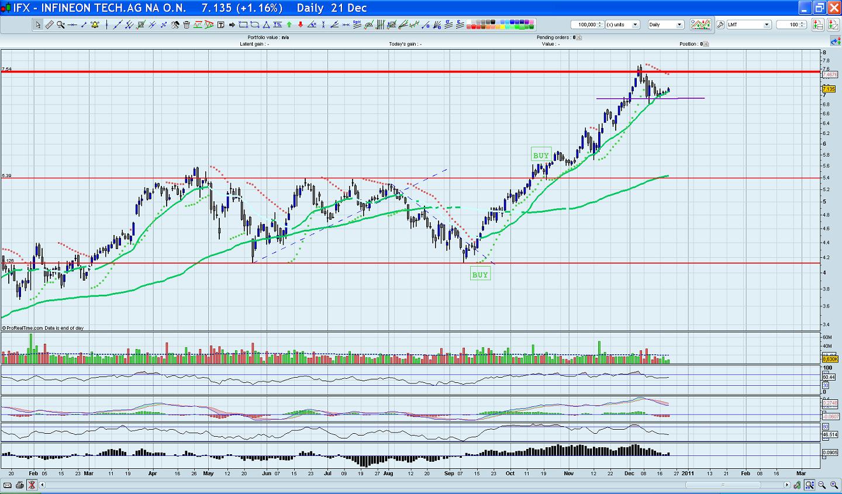
Task: Click the trash can delete objects icon
Action: pyautogui.click(x=186, y=25)
